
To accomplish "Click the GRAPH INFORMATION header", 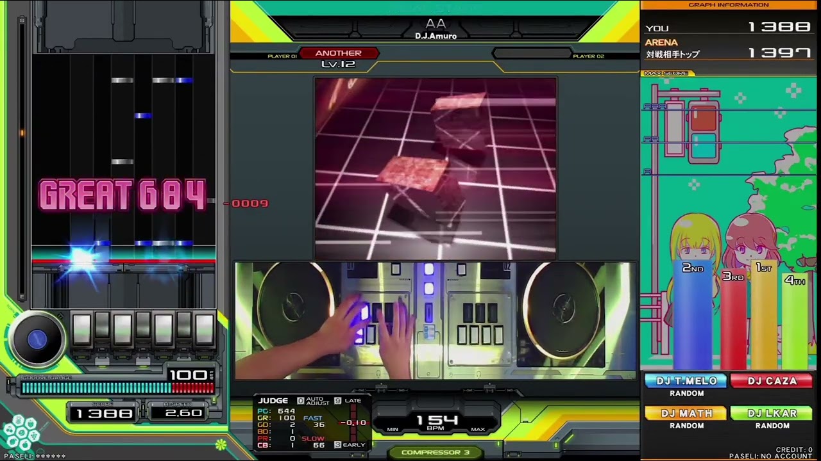I will pos(729,5).
